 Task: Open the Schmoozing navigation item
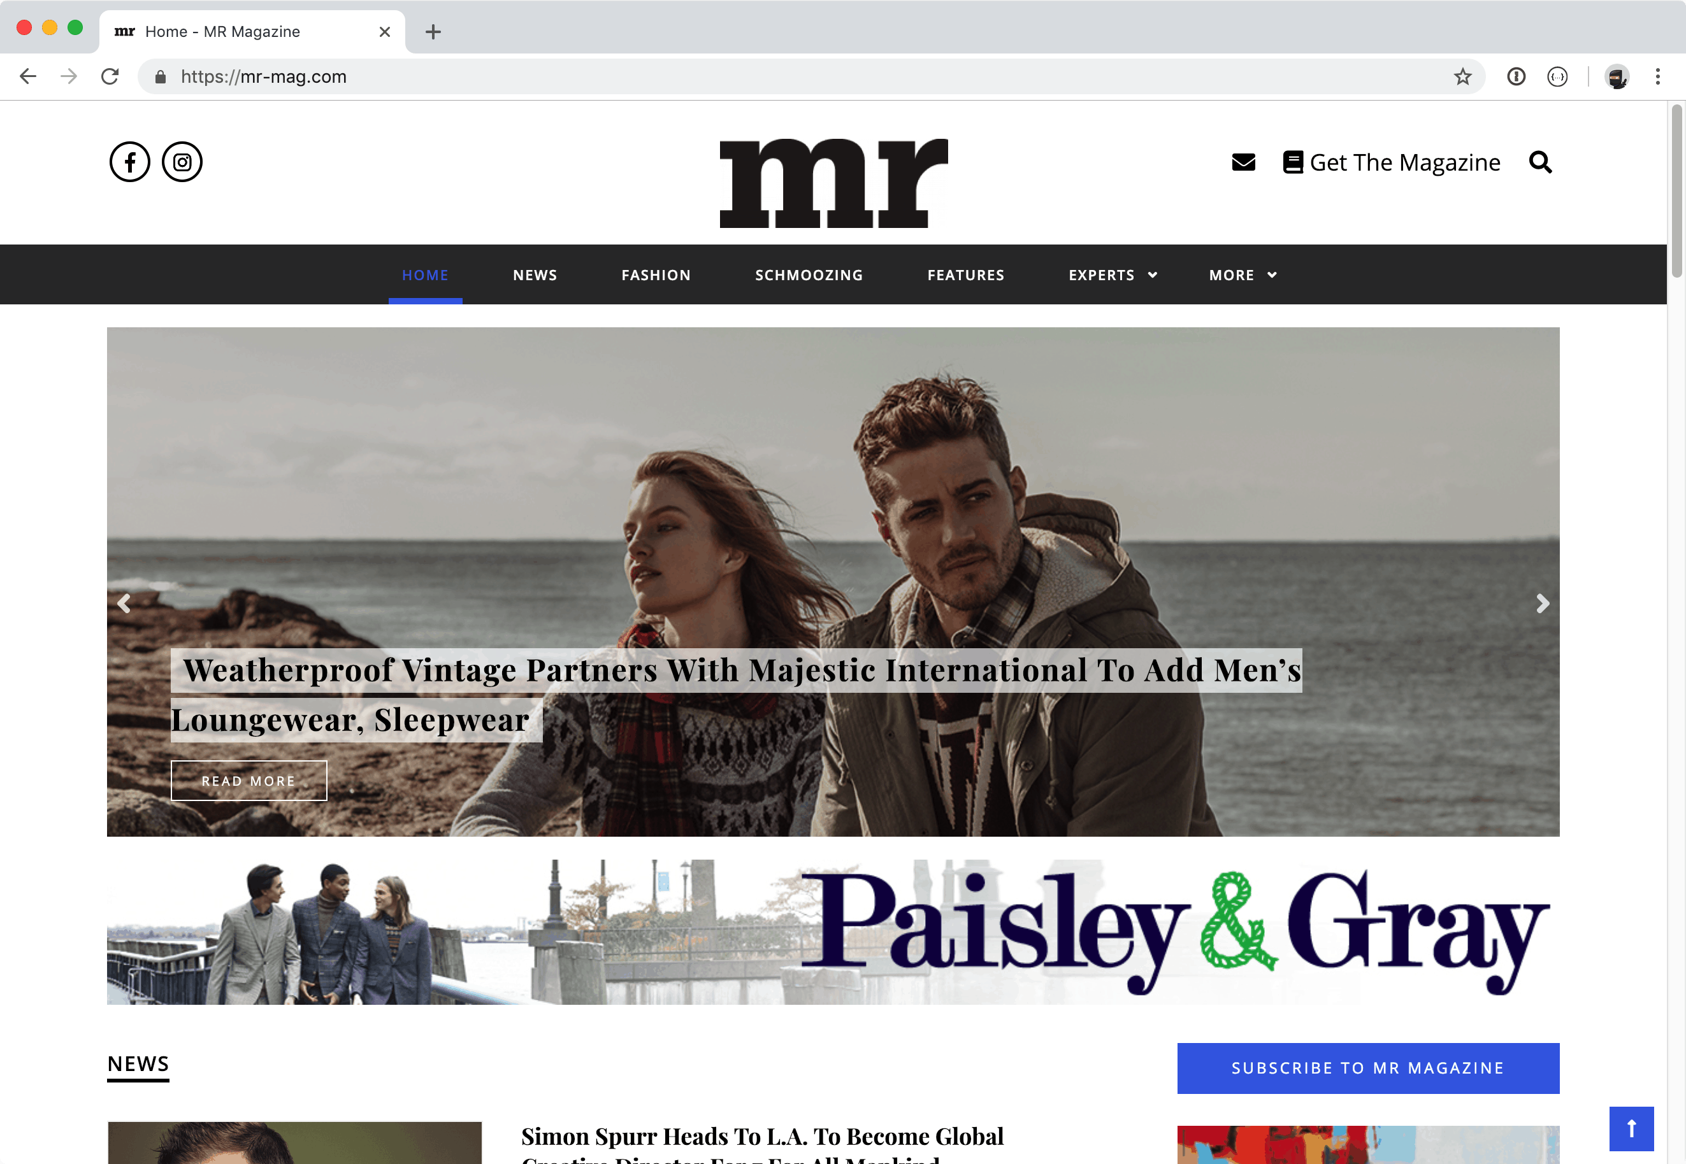[x=809, y=275]
